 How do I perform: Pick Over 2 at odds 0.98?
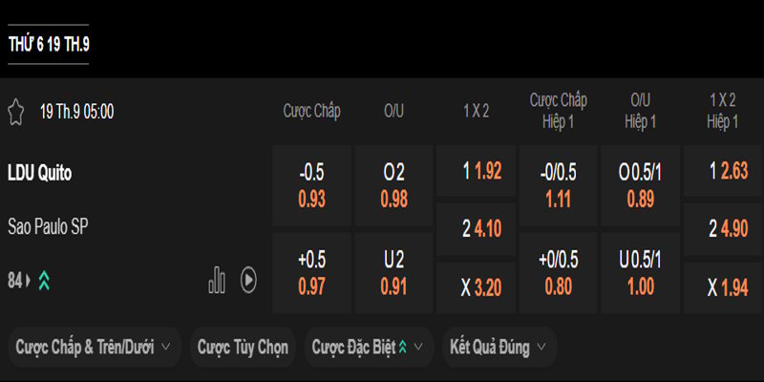pyautogui.click(x=393, y=185)
